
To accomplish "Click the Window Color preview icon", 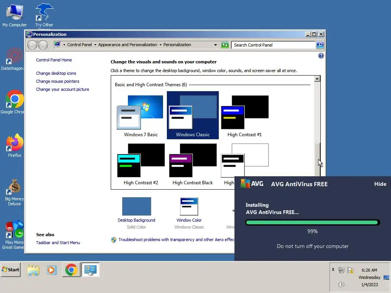I will [189, 206].
